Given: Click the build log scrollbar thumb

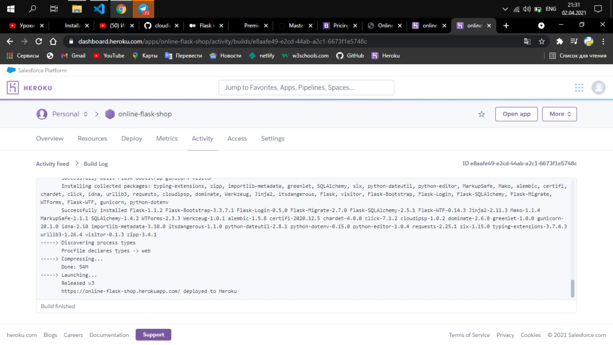Looking at the screenshot, I should [572, 289].
